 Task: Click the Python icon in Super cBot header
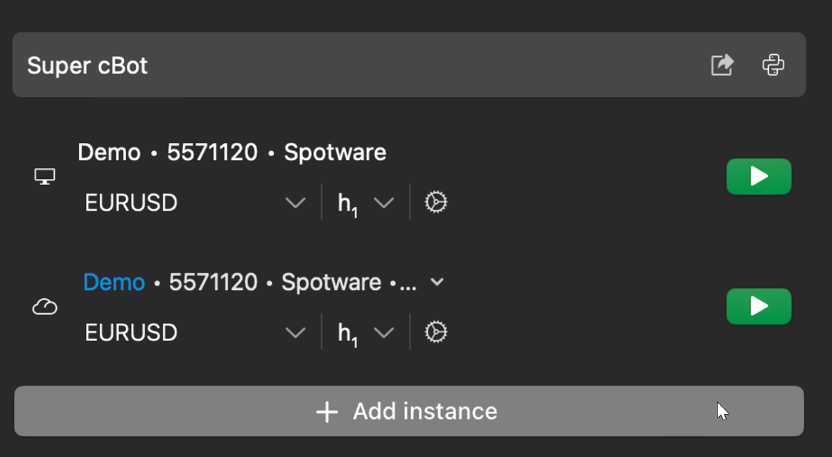(773, 65)
